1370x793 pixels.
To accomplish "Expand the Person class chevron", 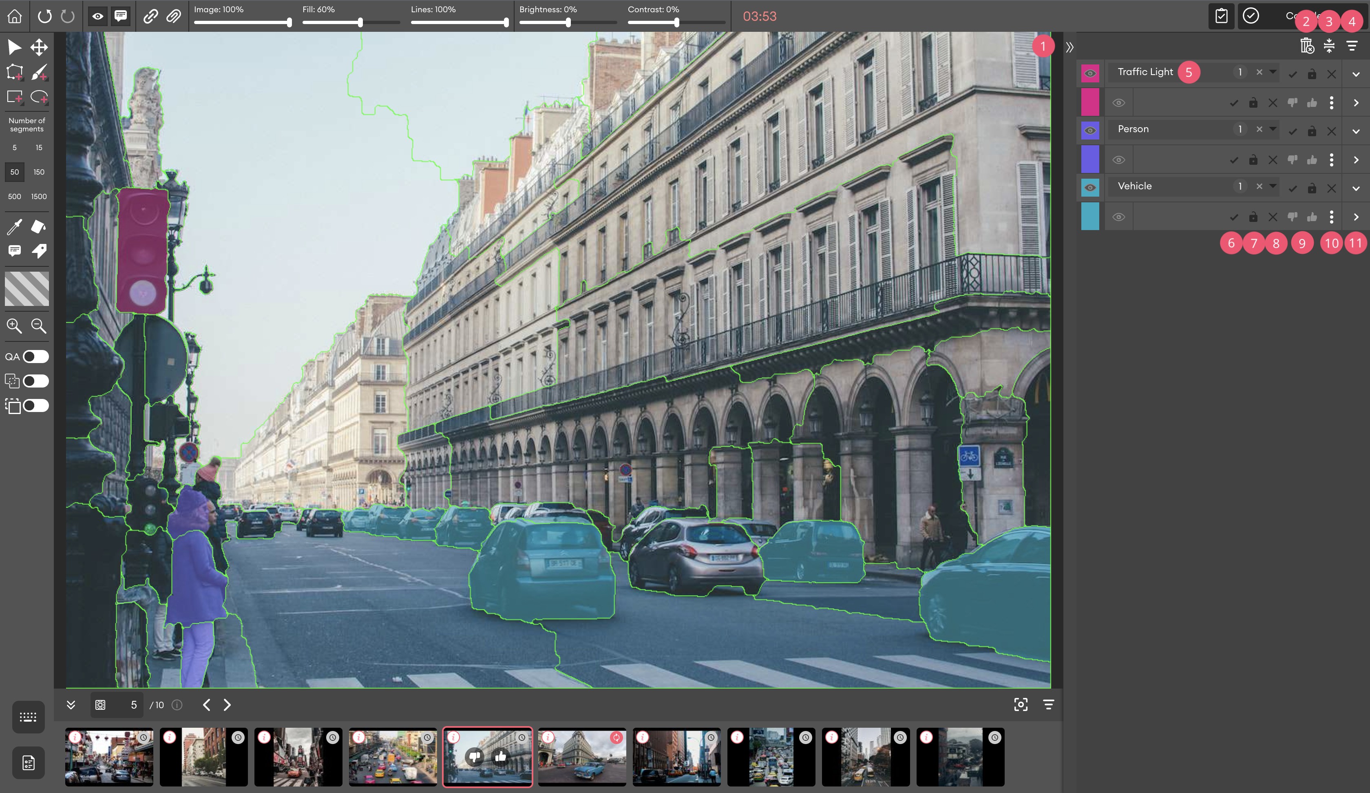I will [x=1356, y=131].
